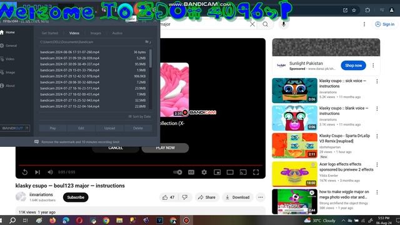
Task: Open the About section in Bandicam
Action: [7, 86]
